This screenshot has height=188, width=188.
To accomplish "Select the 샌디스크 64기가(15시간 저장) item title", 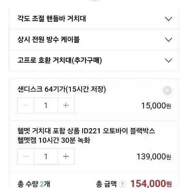I will tap(62, 89).
